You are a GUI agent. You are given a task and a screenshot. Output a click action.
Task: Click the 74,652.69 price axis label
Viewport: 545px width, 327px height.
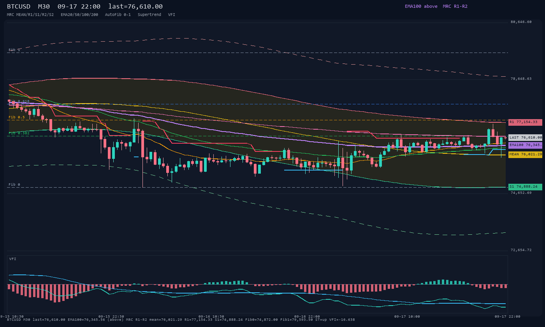(521, 193)
